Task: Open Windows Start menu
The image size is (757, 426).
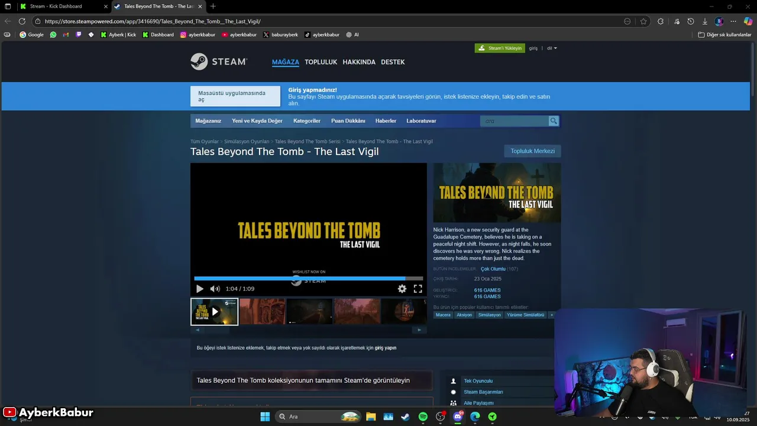Action: click(x=265, y=417)
